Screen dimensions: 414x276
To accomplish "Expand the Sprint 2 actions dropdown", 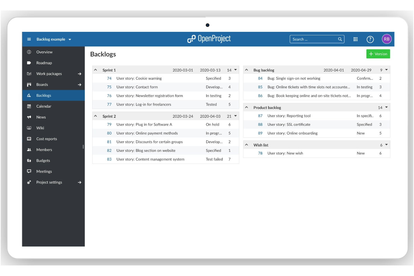I will [235, 116].
